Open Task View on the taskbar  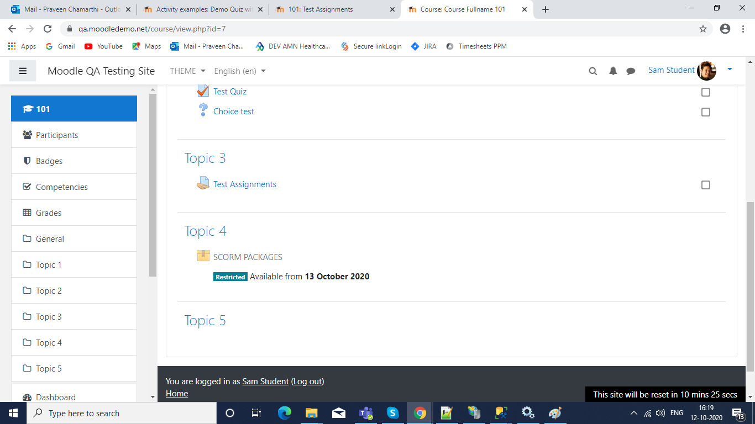256,413
